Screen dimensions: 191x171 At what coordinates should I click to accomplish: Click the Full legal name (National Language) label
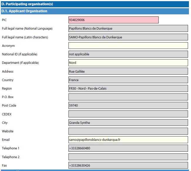(x=27, y=28)
